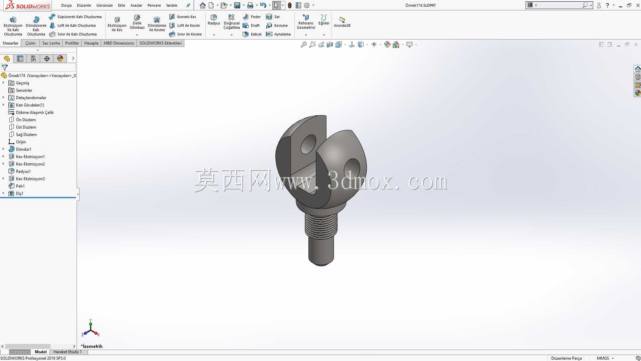
Task: Click Zoom to Fit magnifier in view toolbar
Action: [x=303, y=45]
